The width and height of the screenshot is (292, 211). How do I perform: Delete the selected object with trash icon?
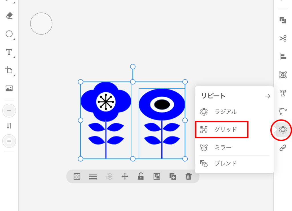pos(188,176)
